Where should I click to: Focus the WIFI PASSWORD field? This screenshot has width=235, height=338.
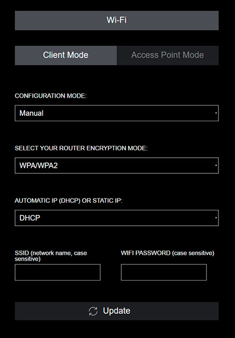164,272
